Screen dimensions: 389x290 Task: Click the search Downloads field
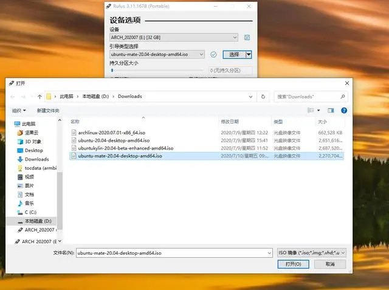coord(306,97)
